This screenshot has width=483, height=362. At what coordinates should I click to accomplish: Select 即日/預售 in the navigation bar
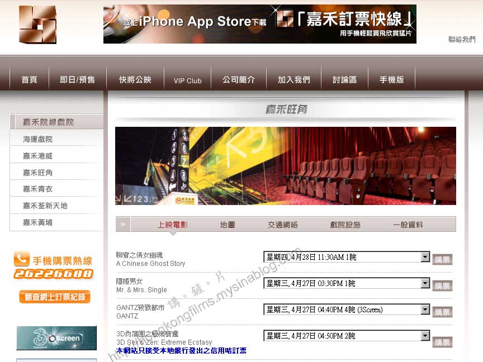[77, 80]
